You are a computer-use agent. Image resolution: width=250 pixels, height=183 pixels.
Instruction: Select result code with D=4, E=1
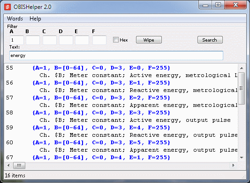tap(101, 157)
